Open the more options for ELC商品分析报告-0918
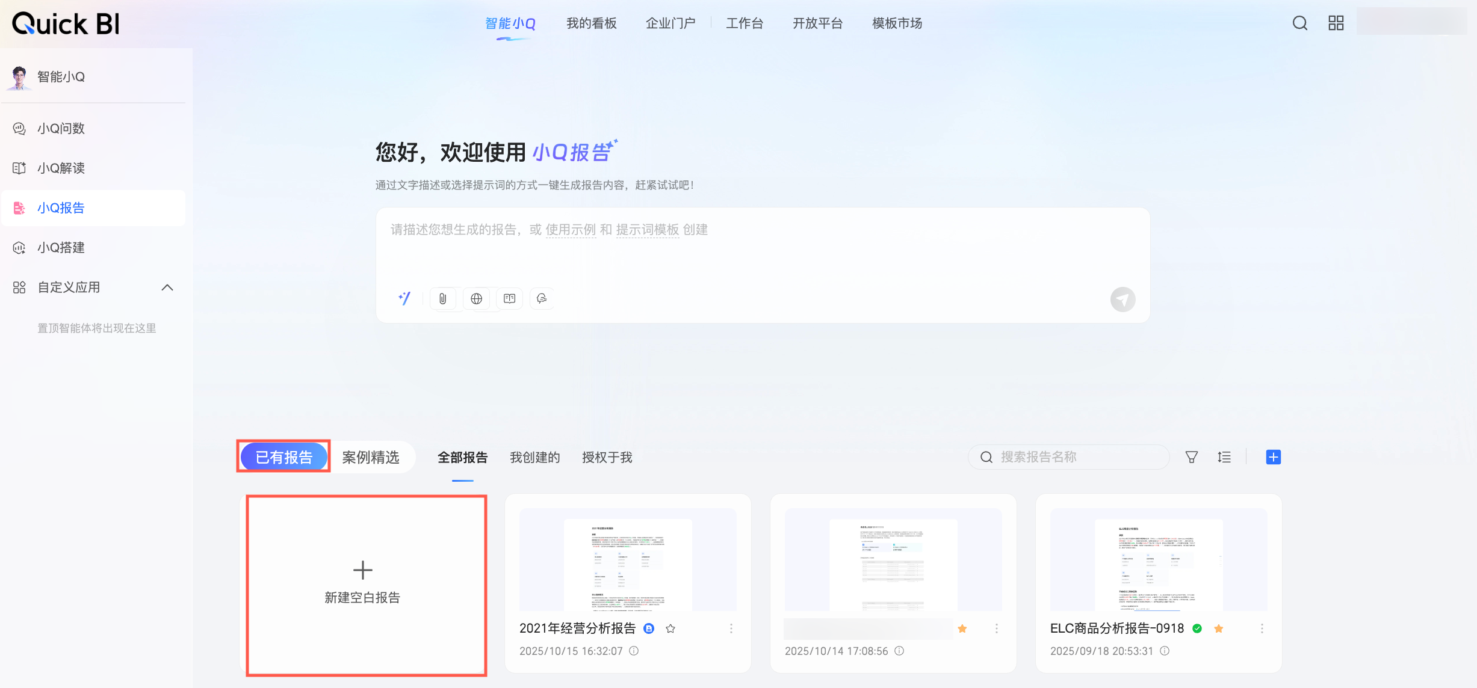The height and width of the screenshot is (688, 1477). coord(1262,628)
